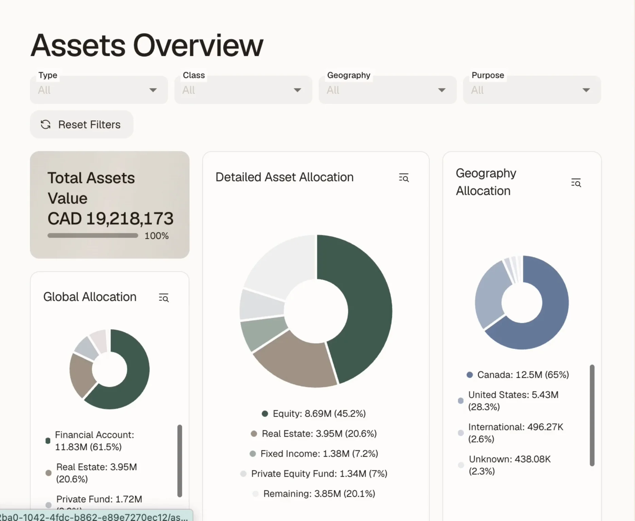Screen dimensions: 635x521
Task: Click the Geography Allocation legend scrollbar
Action: [592, 415]
